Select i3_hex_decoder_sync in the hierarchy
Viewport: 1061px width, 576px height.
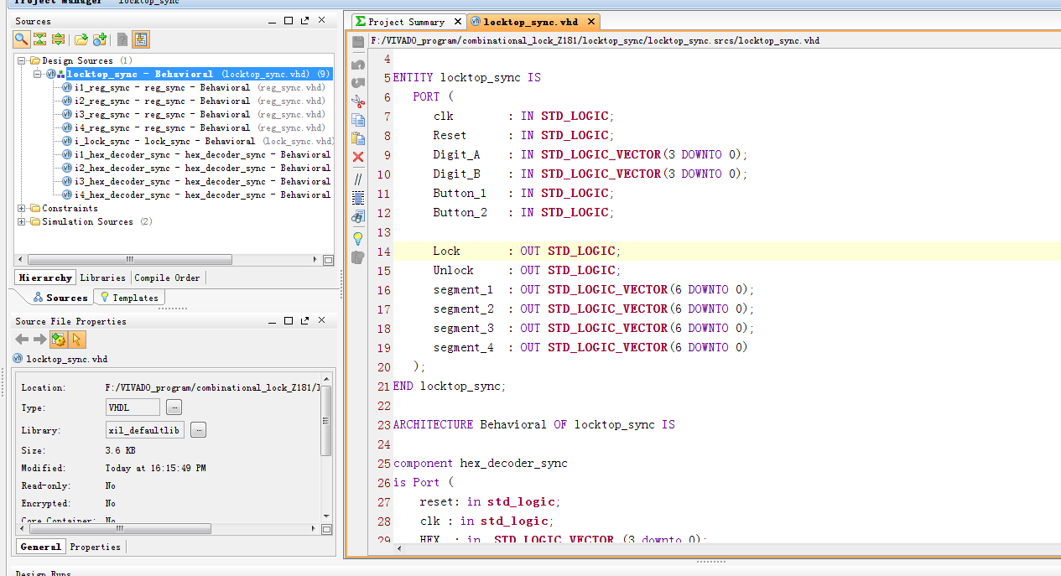click(x=198, y=181)
